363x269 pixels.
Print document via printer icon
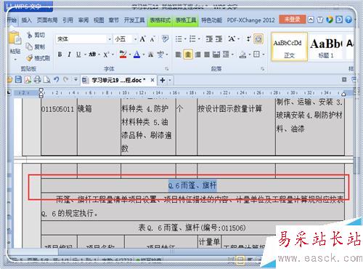click(x=37, y=79)
